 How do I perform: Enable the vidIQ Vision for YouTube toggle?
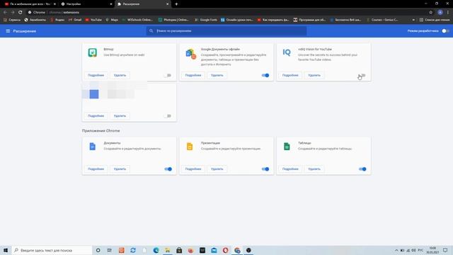tap(362, 76)
